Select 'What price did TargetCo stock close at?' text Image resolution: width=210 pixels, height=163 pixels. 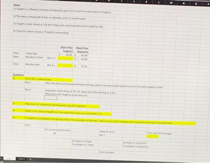click(66, 95)
